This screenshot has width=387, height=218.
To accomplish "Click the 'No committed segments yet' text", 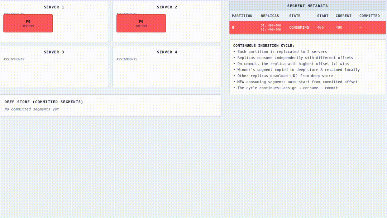I will (32, 109).
